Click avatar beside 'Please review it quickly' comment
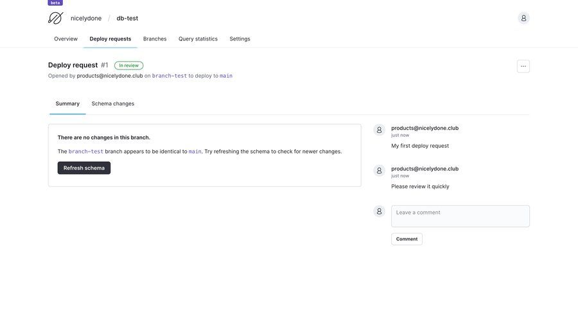The image size is (578, 311). click(x=380, y=170)
